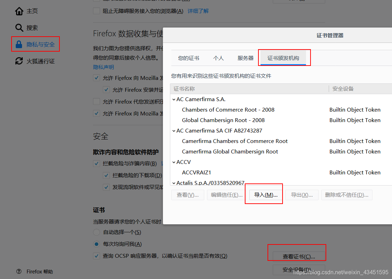Viewport: 392px width, 279px height.
Task: Click Builtin Object Token beside ACCVRAIZ1
Action: [355, 173]
